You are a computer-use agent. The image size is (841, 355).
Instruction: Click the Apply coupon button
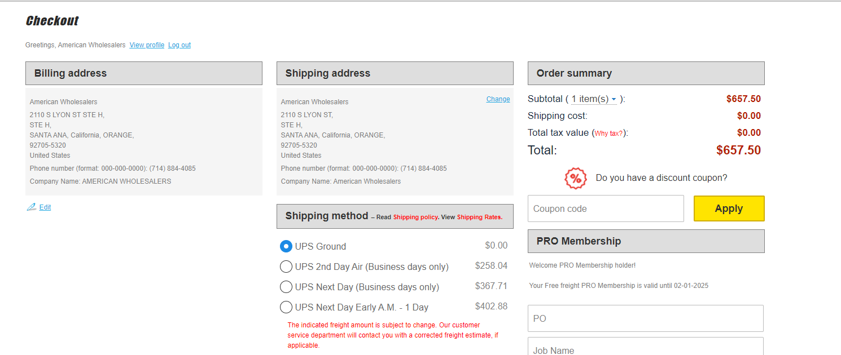click(x=729, y=208)
